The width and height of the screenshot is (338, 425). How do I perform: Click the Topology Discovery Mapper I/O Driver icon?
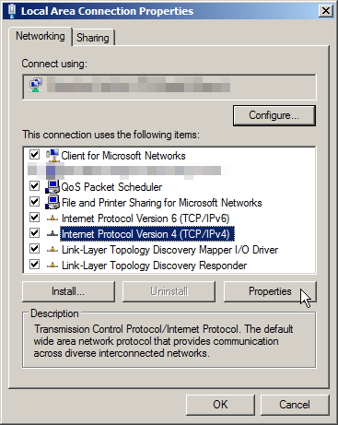[52, 250]
